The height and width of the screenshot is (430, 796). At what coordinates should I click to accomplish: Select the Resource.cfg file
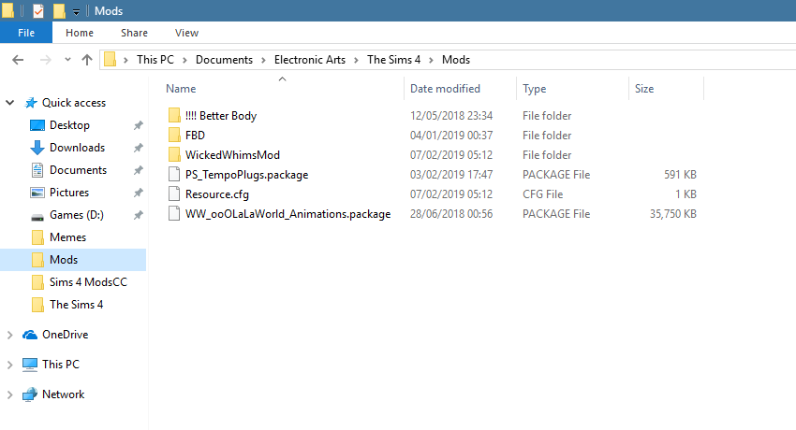click(x=216, y=194)
